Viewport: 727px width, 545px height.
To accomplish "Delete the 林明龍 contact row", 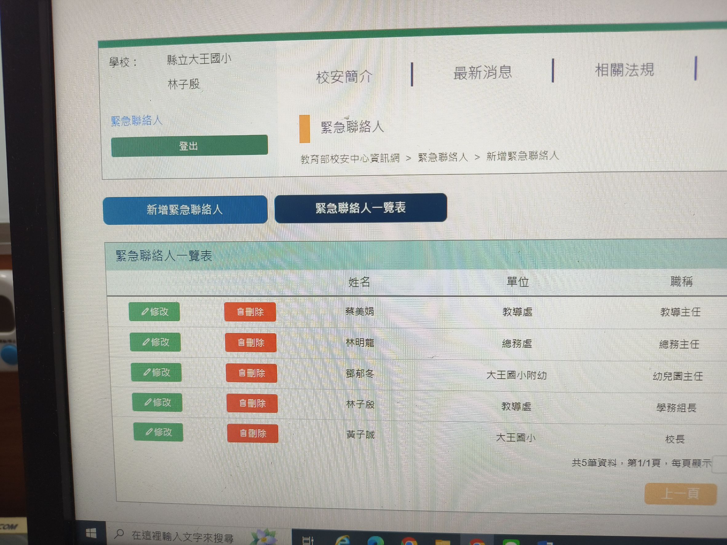I will 250,343.
